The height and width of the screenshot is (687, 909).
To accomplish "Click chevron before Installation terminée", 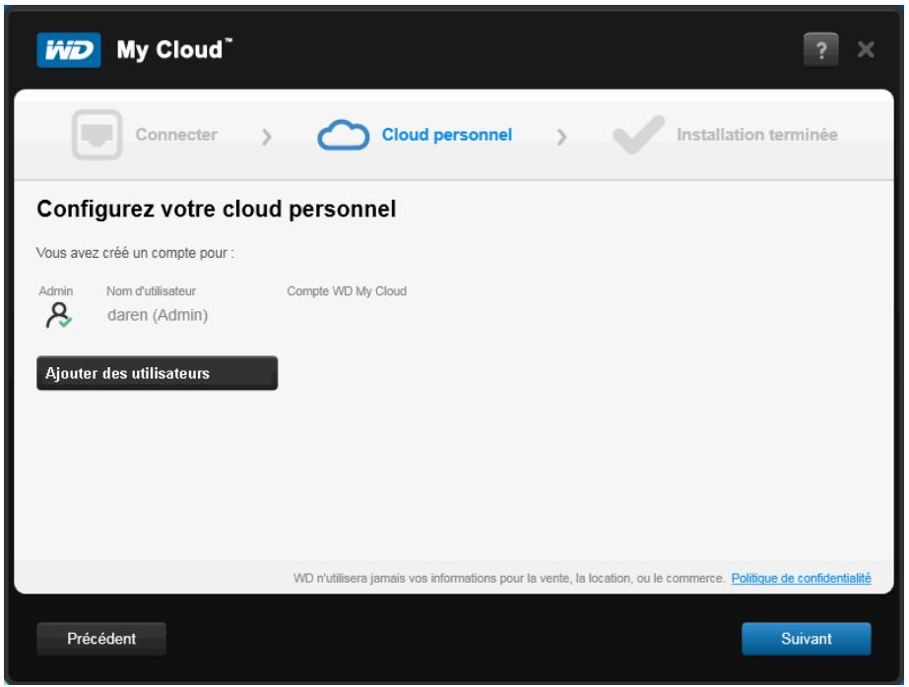I will 561,137.
